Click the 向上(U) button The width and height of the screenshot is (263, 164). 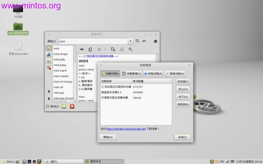coord(183,89)
